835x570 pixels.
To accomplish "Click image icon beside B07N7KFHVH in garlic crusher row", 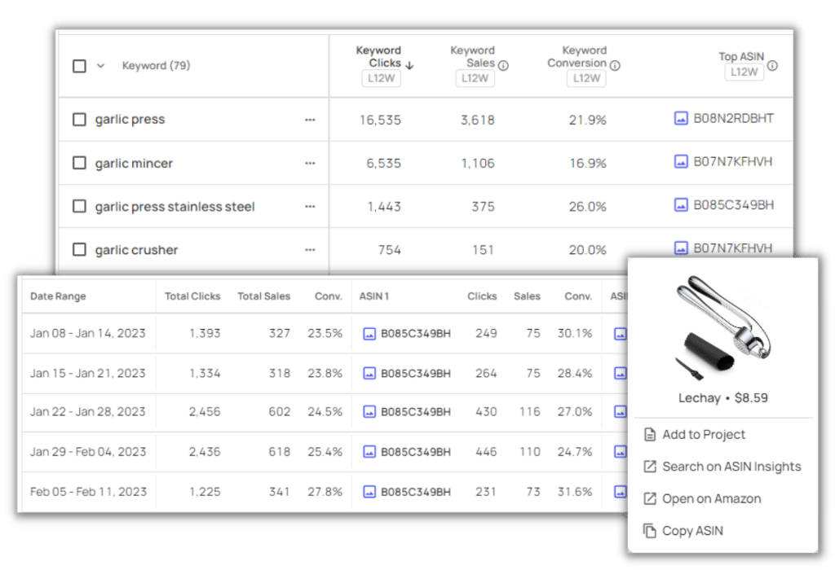I will pyautogui.click(x=681, y=248).
